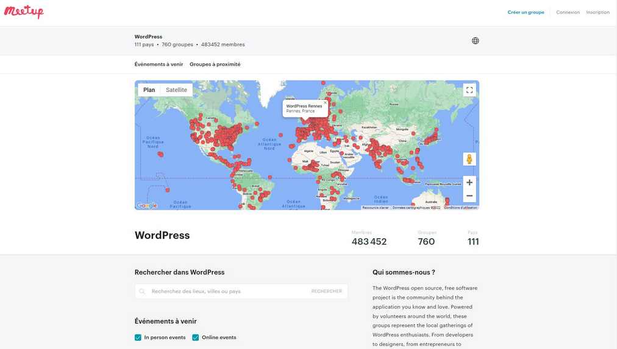
Task: Switch map to Plan view
Action: (149, 90)
